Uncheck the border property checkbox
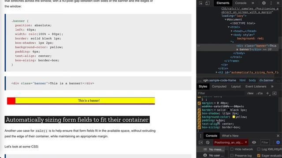This screenshot has height=158, width=282. pos(199,110)
